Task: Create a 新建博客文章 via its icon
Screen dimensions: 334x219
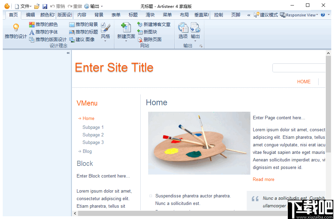Action: click(x=140, y=24)
